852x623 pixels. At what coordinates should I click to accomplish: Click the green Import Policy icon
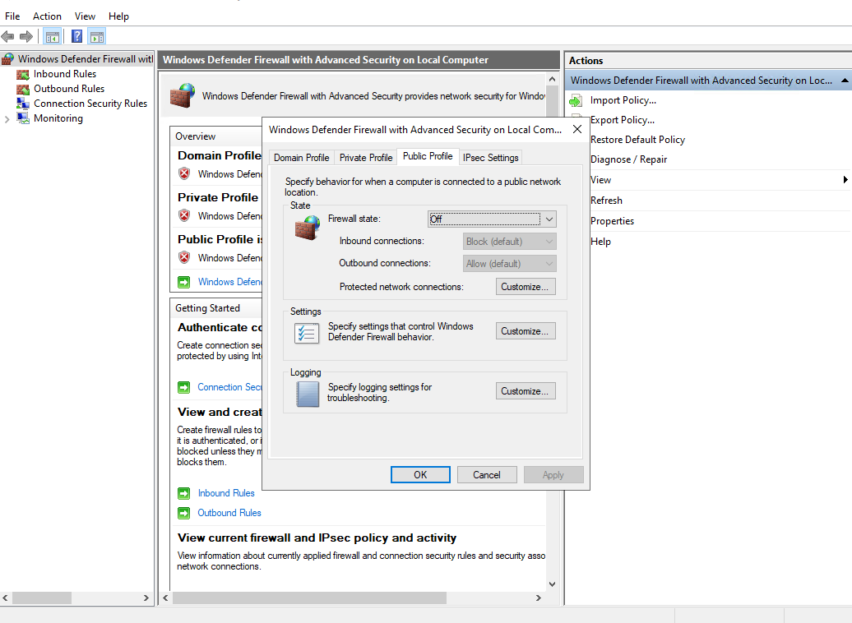pos(576,100)
